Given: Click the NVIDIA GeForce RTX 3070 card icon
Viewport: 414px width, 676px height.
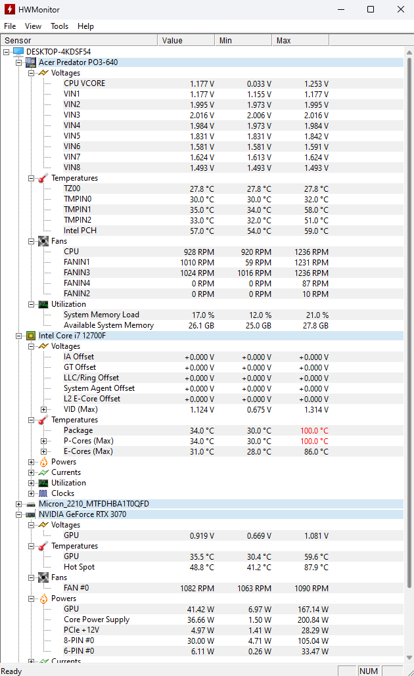Looking at the screenshot, I should click(31, 514).
